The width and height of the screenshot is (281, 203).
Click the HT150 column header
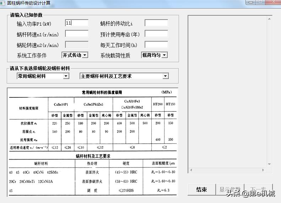click(171, 104)
